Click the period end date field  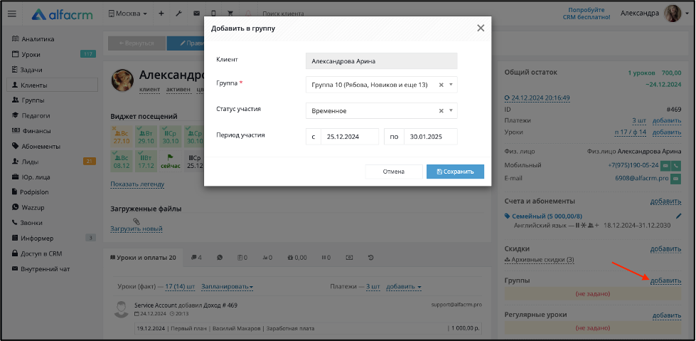tap(431, 137)
